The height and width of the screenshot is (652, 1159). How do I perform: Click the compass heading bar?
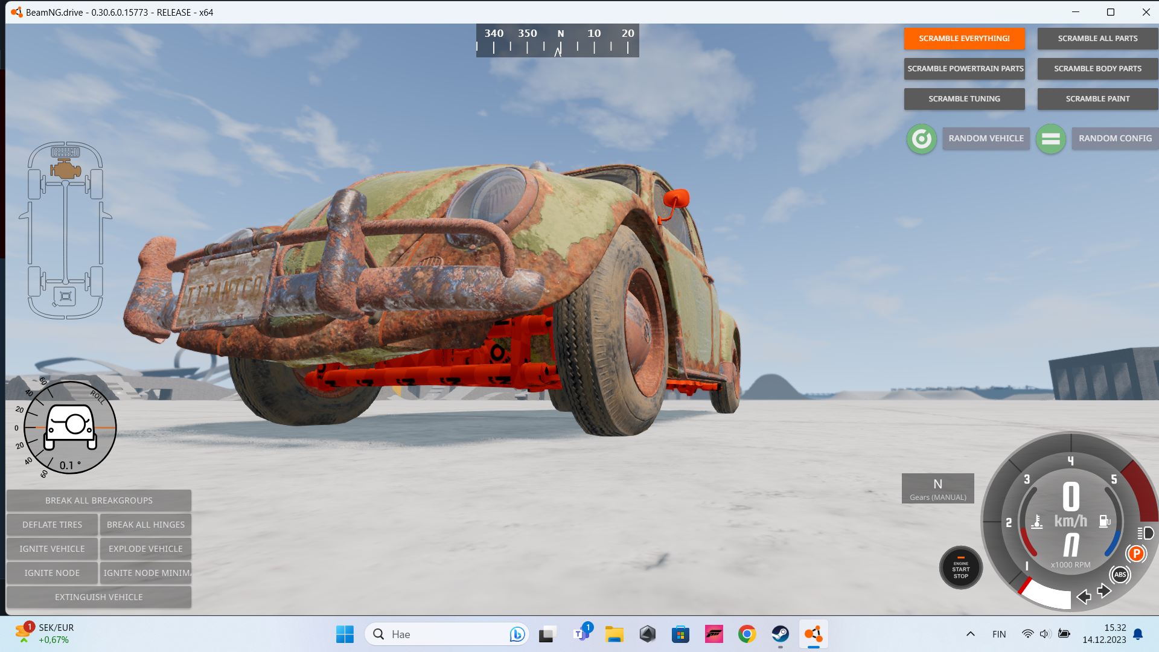coord(557,40)
